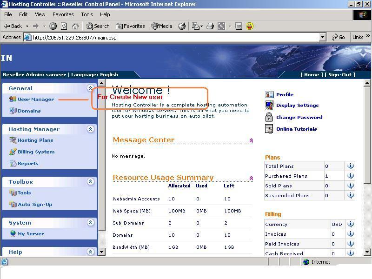This screenshot has width=372, height=279.
Task: Click the Home link in header
Action: pos(312,75)
